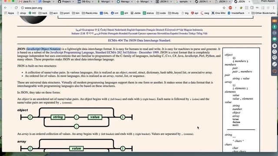Switch to the Java Fu Gmail tab
Screen dimensions: 278x156
(27, 2)
